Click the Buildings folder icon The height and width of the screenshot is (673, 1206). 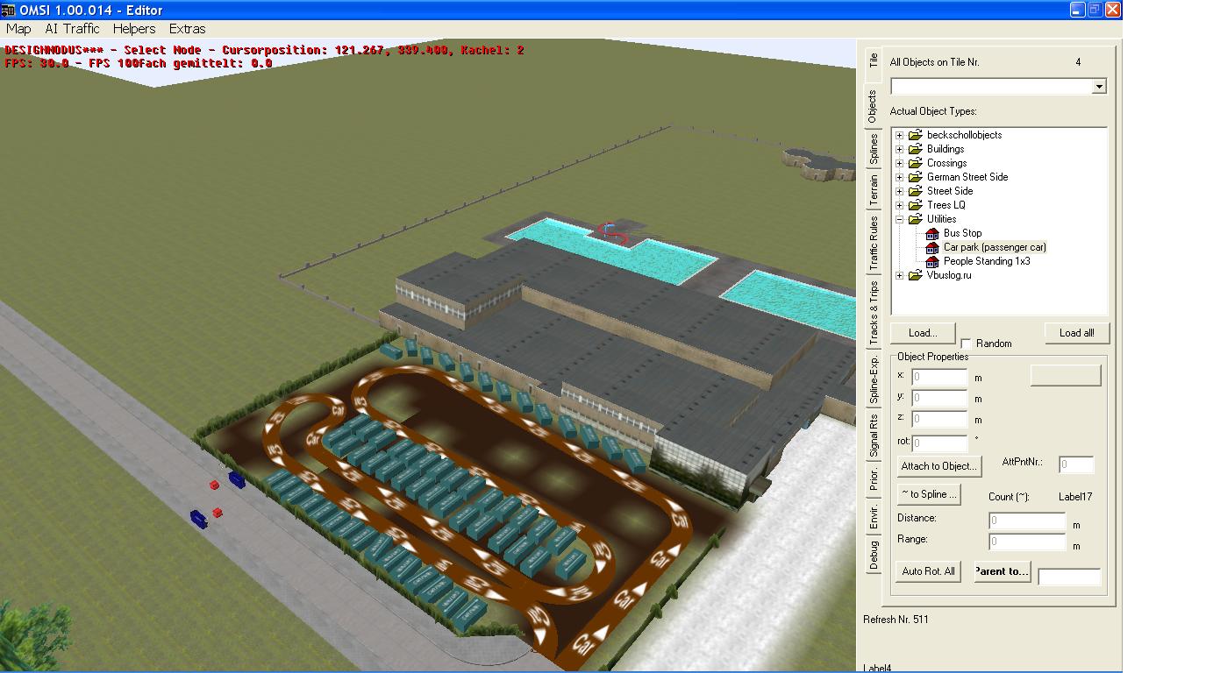[x=916, y=149]
